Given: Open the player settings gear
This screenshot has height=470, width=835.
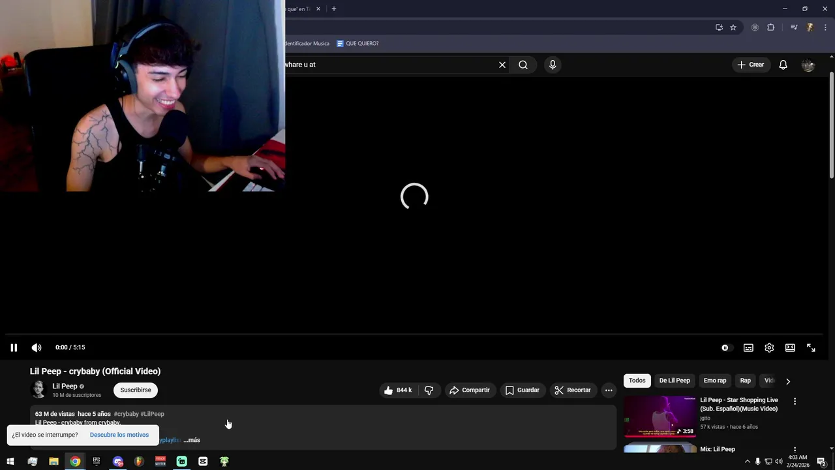Looking at the screenshot, I should (x=769, y=348).
